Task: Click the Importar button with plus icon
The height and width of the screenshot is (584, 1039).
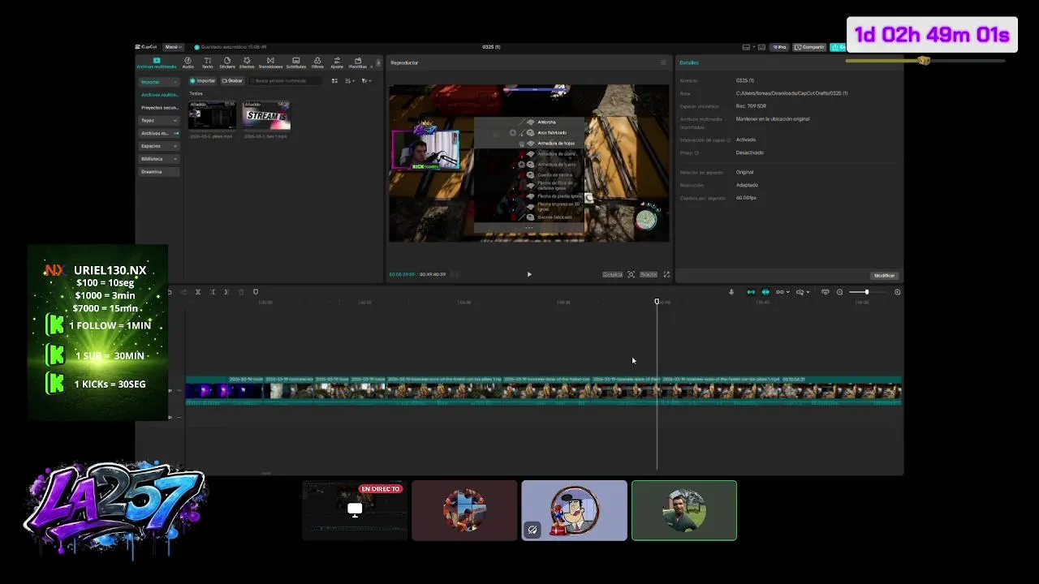Action: click(x=203, y=80)
